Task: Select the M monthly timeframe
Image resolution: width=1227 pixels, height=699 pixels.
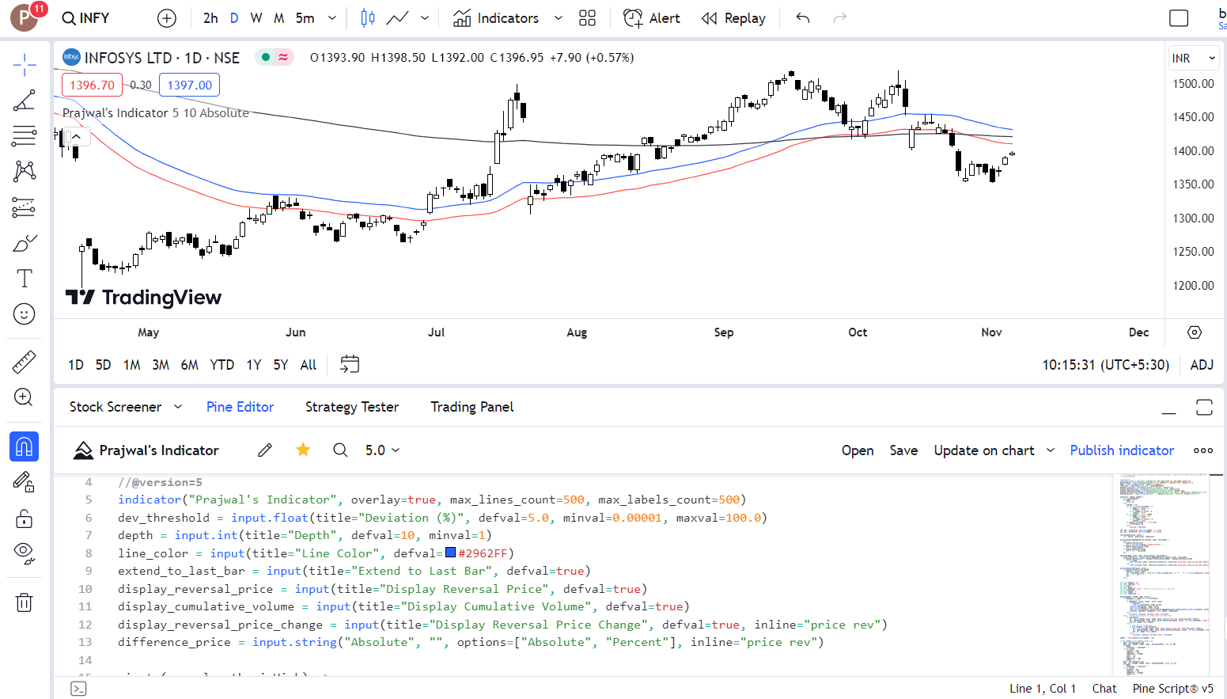Action: coord(279,18)
